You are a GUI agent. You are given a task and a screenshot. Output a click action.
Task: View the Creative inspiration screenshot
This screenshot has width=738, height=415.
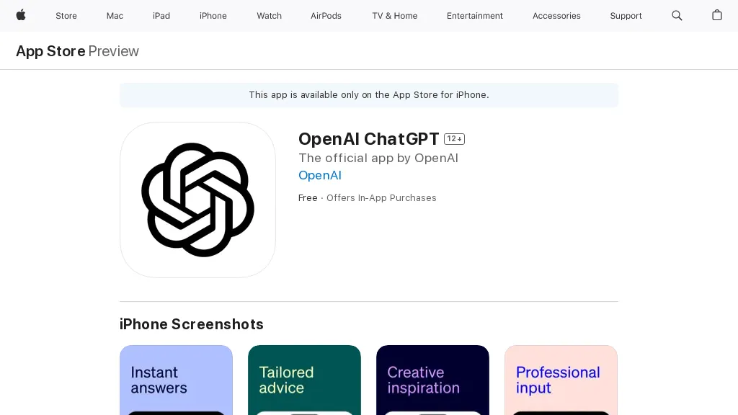click(432, 380)
